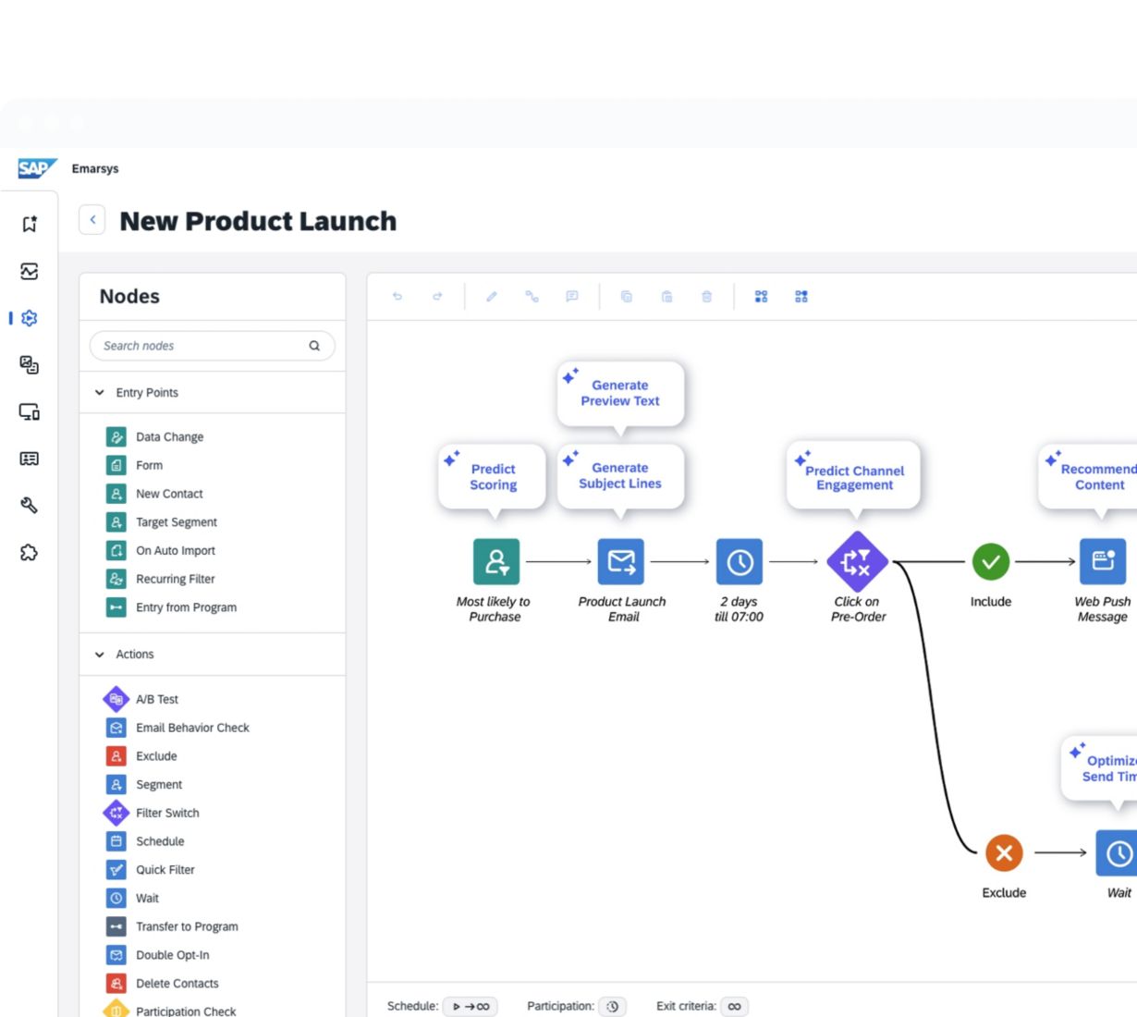The width and height of the screenshot is (1137, 1017).
Task: Click the redo arrow in canvas toolbar
Action: coord(437,297)
